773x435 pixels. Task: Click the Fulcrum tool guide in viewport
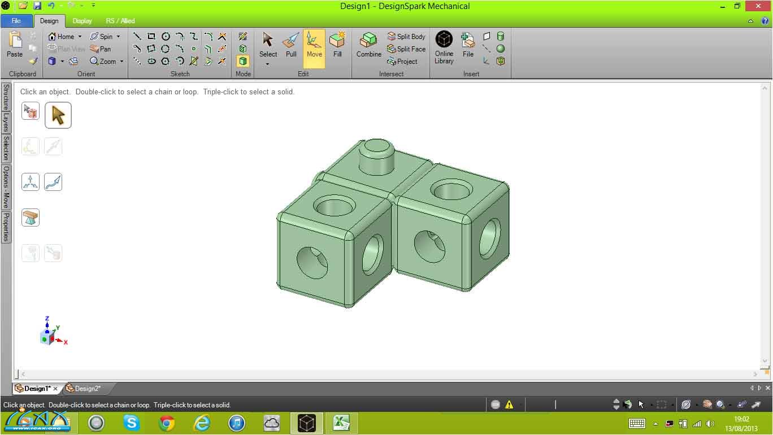pos(31,217)
